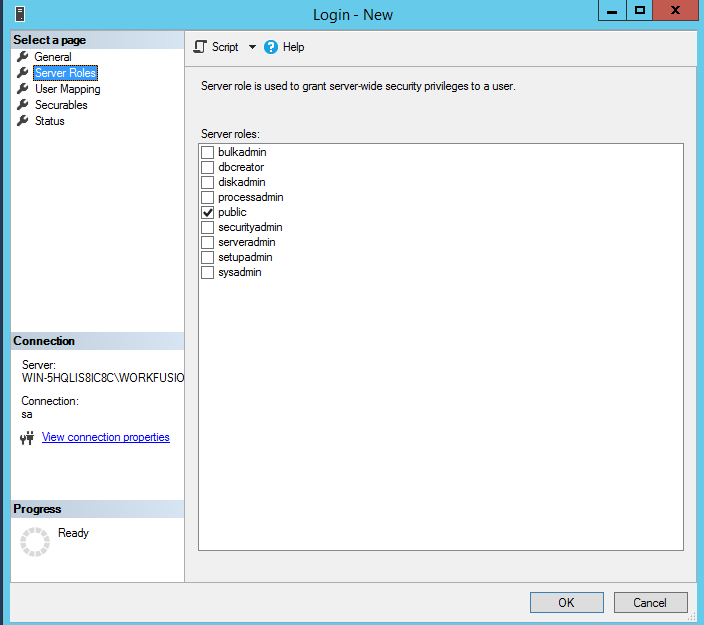Open Help from the toolbar
The image size is (704, 625).
coord(293,47)
